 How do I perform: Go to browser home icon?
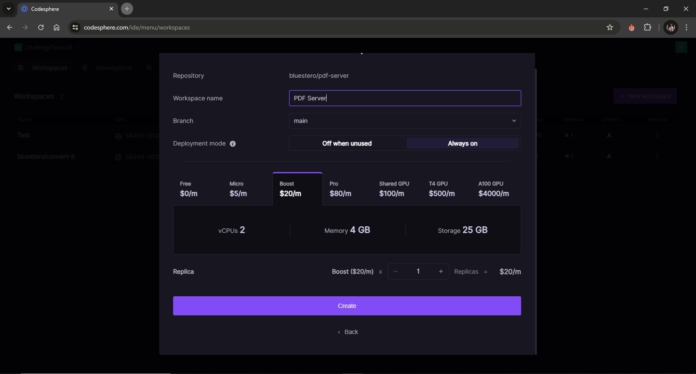57,27
